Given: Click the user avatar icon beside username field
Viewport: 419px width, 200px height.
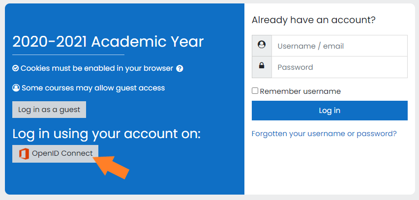Looking at the screenshot, I should click(x=262, y=45).
